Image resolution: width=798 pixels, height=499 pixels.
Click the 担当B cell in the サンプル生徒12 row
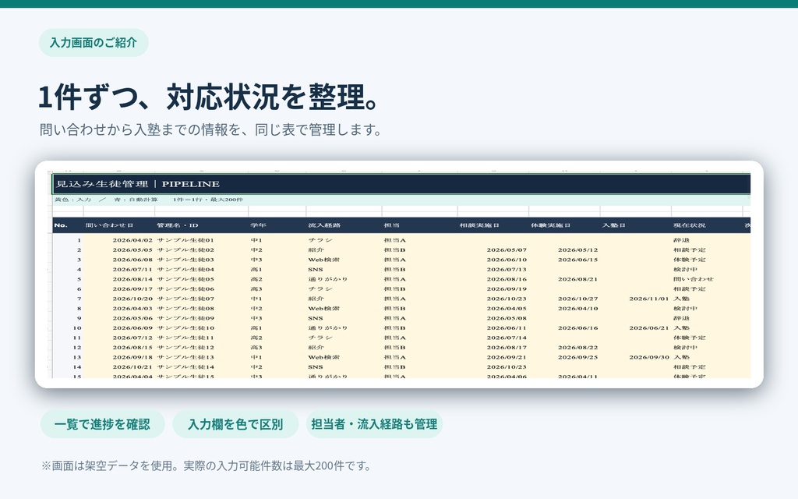tap(394, 347)
